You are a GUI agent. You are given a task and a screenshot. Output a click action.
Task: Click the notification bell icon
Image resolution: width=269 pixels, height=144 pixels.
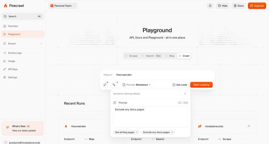(x=210, y=6)
